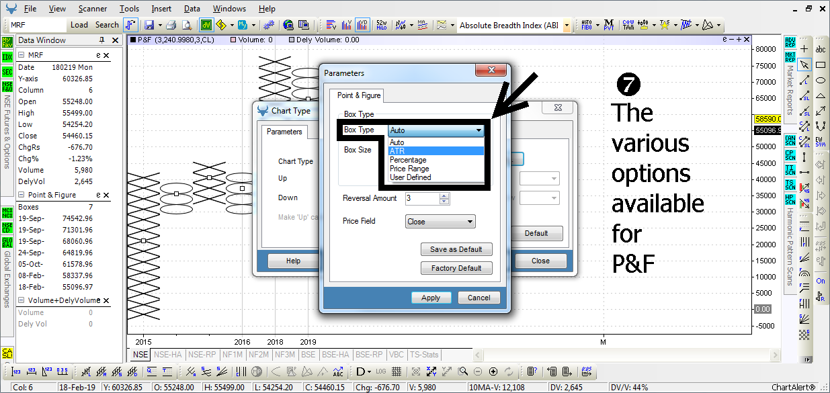Open the ADV REP market report icon
This screenshot has height=393, width=830.
click(790, 42)
